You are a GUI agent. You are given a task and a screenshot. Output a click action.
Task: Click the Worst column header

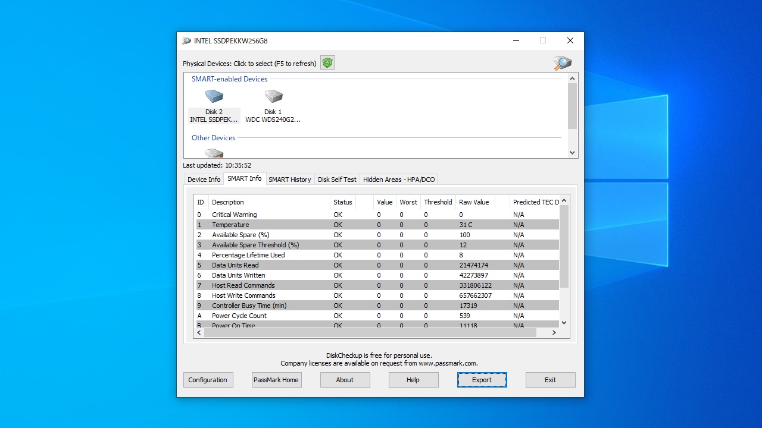tap(408, 202)
